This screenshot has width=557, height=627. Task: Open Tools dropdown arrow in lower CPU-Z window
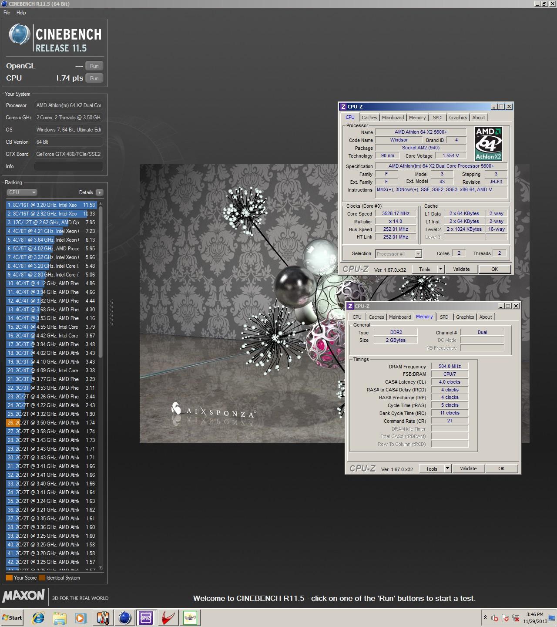coord(447,469)
